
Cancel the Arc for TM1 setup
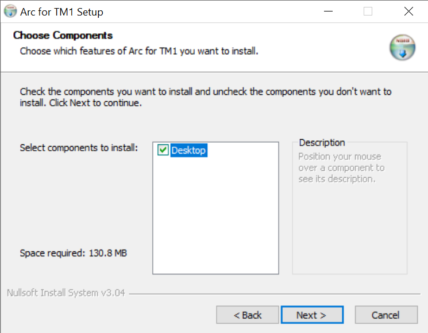tap(385, 315)
